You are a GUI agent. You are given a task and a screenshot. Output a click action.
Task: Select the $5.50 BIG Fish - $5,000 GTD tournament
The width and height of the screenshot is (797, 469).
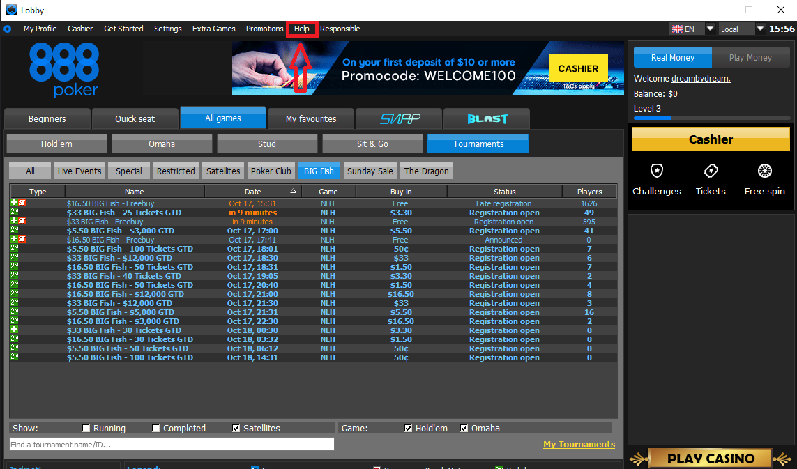[x=314, y=312]
